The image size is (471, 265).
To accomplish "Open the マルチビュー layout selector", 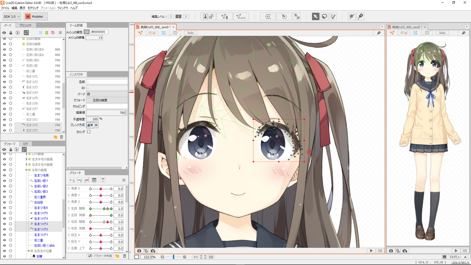I will (x=455, y=257).
